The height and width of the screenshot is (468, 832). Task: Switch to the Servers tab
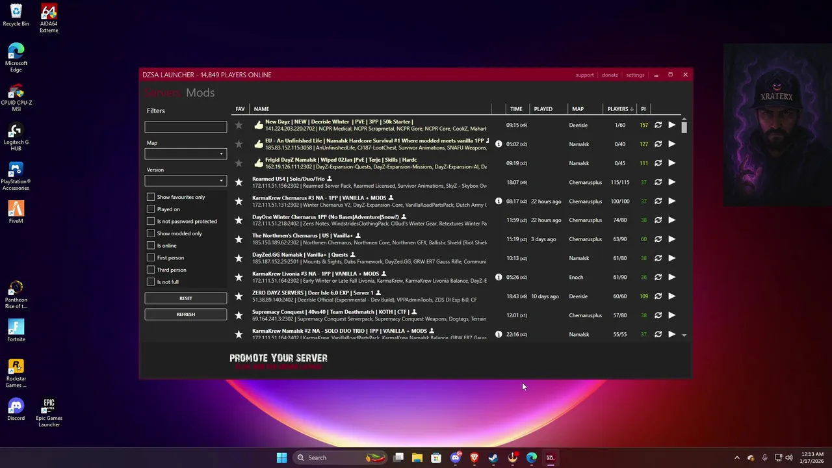pos(162,93)
